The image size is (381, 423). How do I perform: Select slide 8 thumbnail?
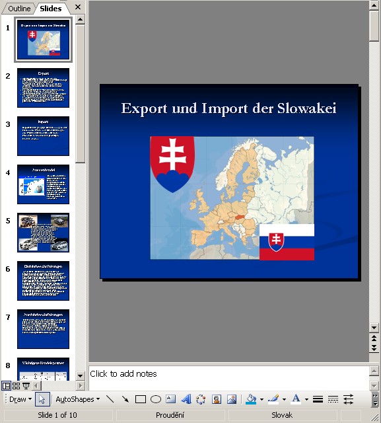tap(43, 369)
